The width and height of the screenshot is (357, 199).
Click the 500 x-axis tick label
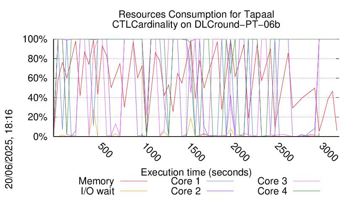coord(105,150)
